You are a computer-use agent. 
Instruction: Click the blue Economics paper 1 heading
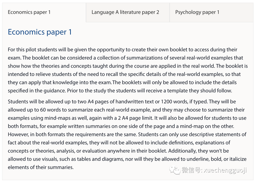tap(40, 32)
